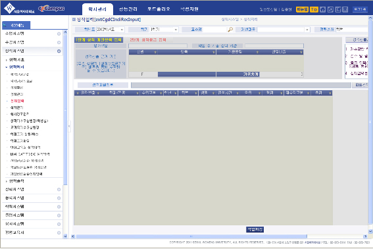Open the sidebar item mentioning TOEIC
Image resolution: width=373 pixels, height=251 pixels.
[30, 154]
